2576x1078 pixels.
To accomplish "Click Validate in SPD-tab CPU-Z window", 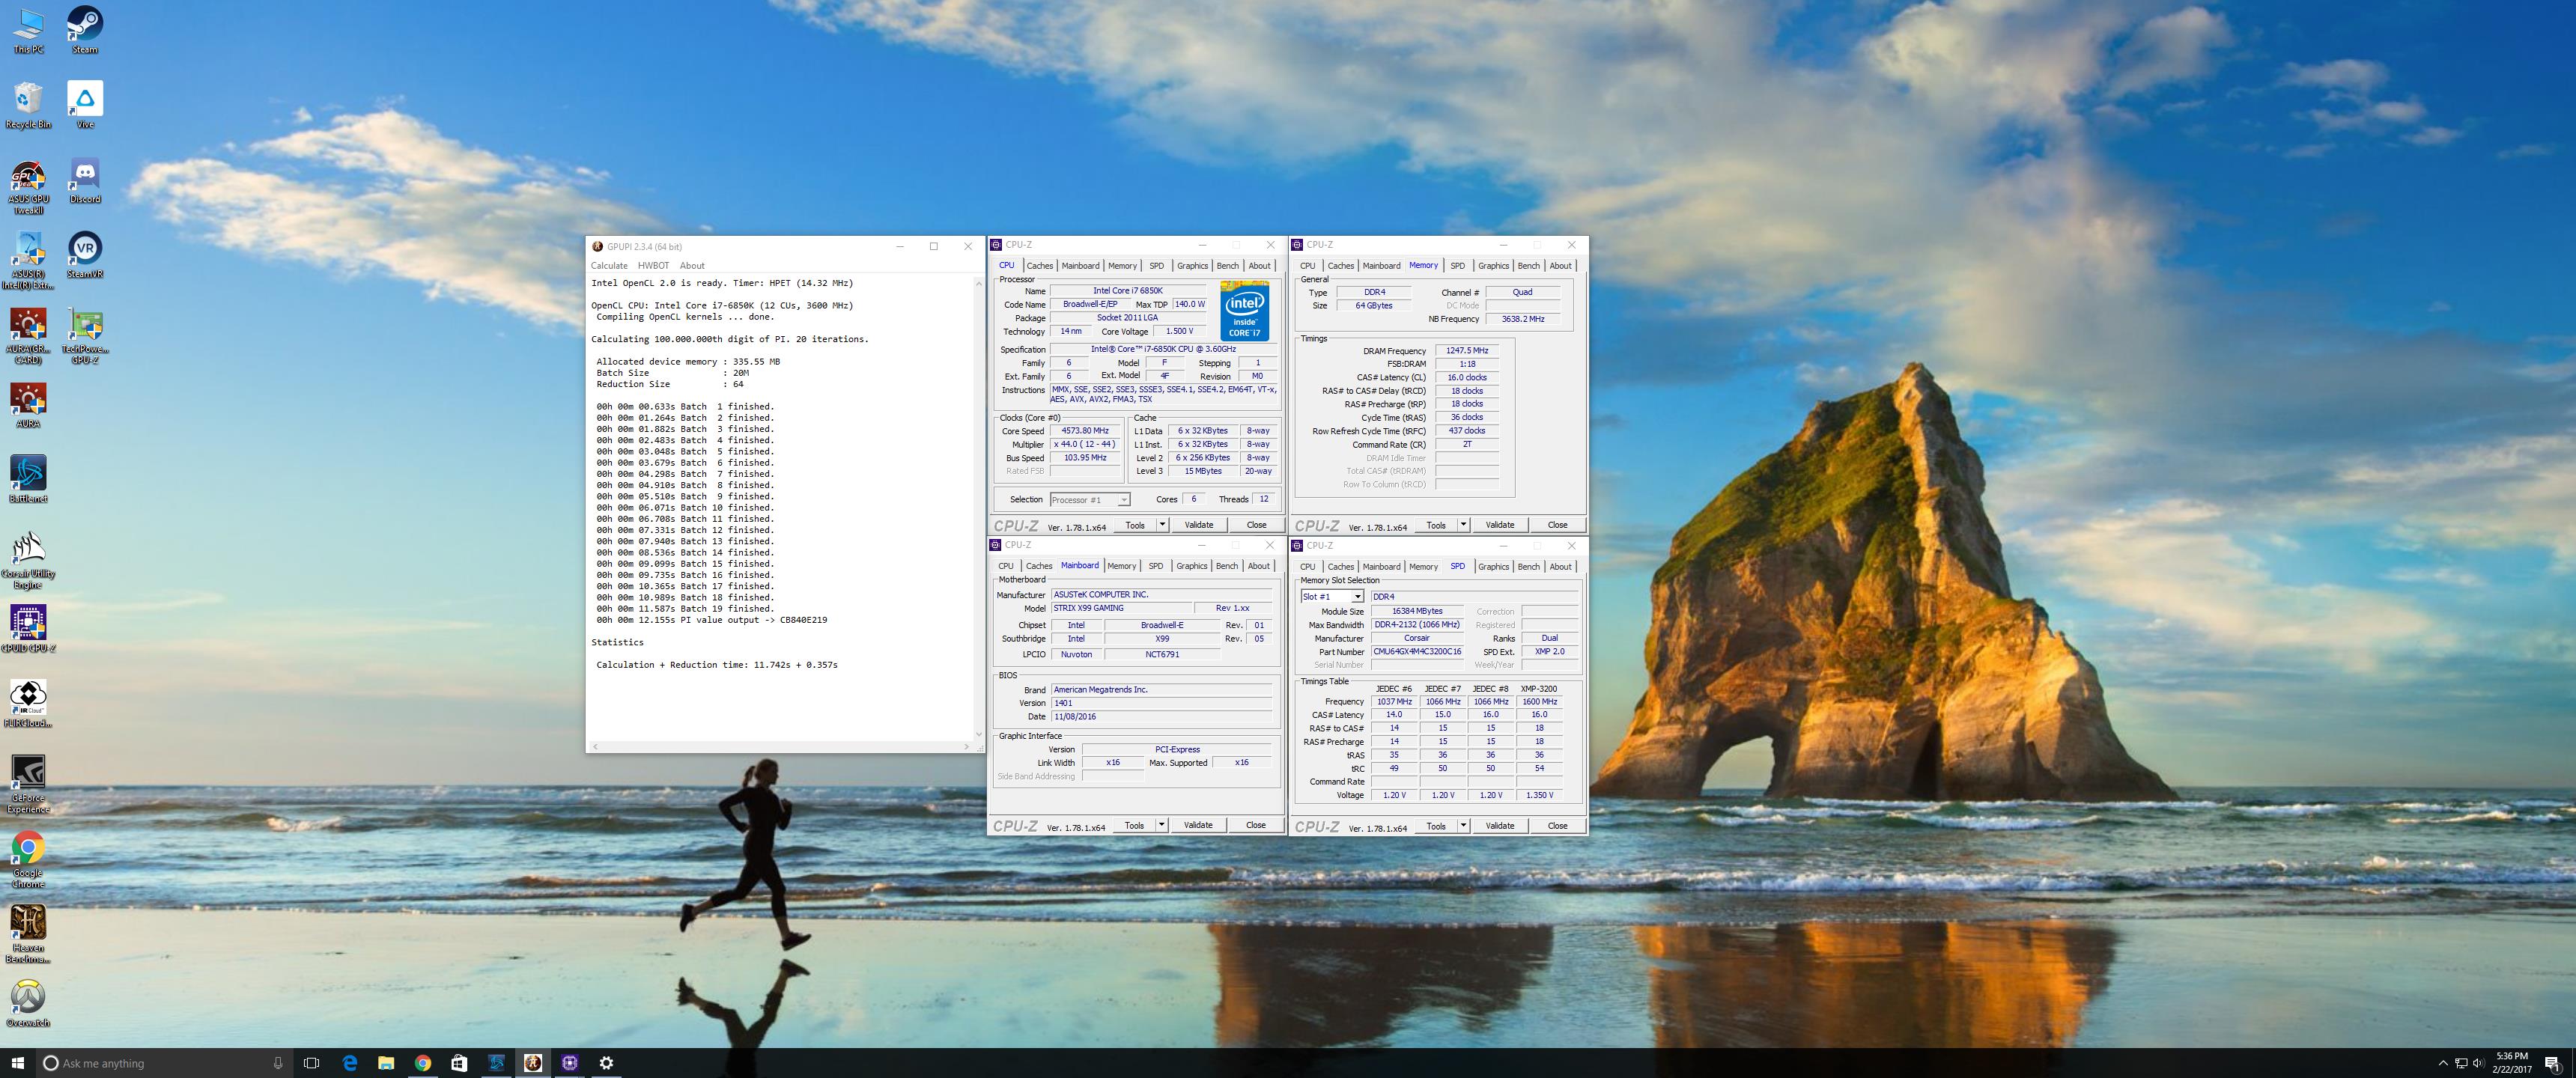I will [x=1499, y=826].
